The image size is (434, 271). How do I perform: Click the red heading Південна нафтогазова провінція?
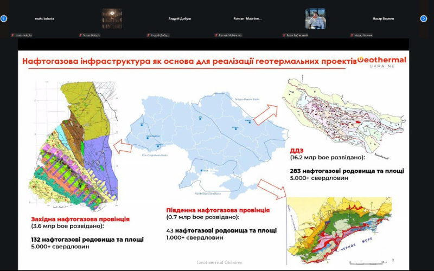[218, 210]
